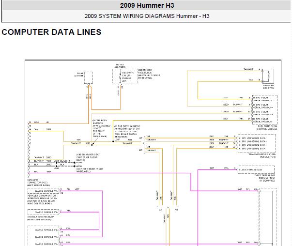Click DLC pin 16 'ORG 40' wire label
Screen dimensions: 292x246
(41, 123)
